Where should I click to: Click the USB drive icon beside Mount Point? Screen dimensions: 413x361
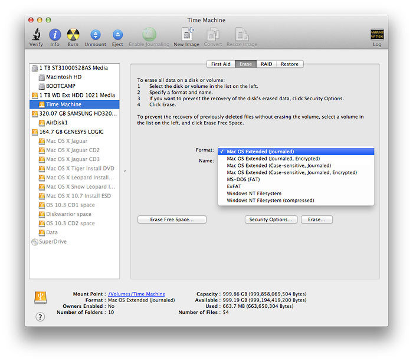pyautogui.click(x=40, y=297)
